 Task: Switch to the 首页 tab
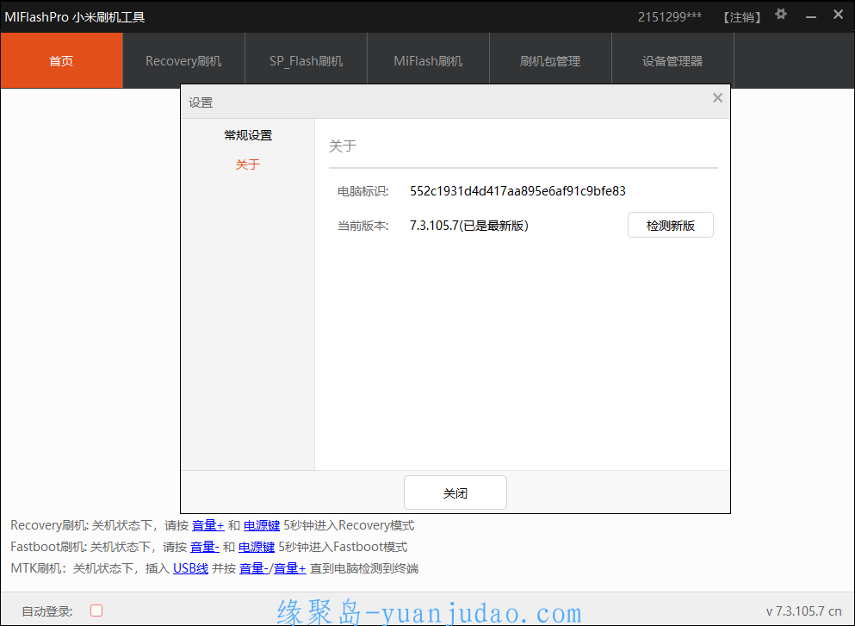(62, 60)
